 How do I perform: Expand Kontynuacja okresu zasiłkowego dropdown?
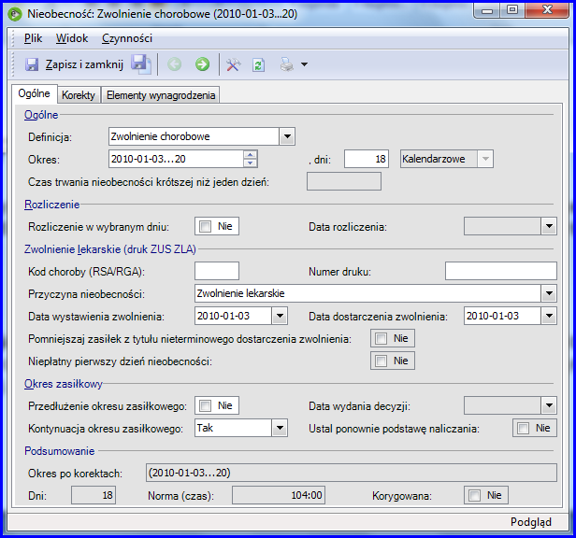coord(280,428)
